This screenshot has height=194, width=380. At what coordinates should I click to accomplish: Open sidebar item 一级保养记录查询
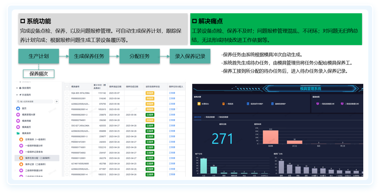[34, 152]
